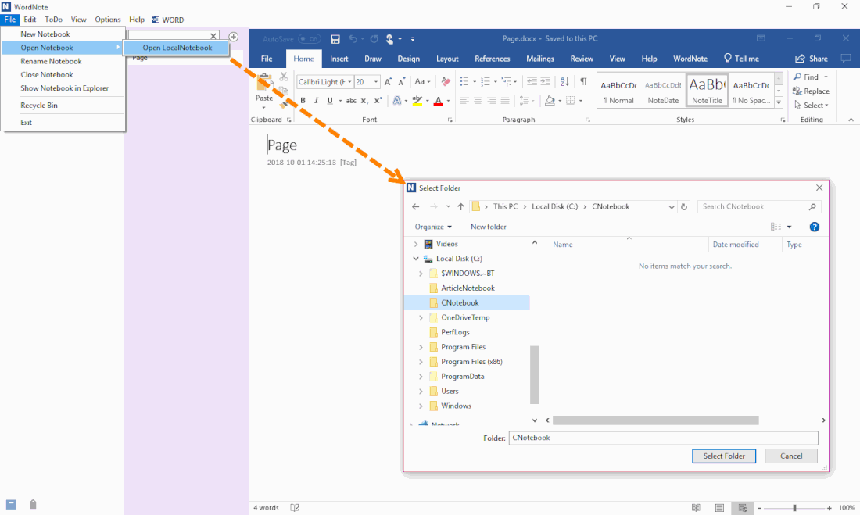Viewport: 860px width, 515px height.
Task: Click the Increase Font Size icon
Action: 388,82
